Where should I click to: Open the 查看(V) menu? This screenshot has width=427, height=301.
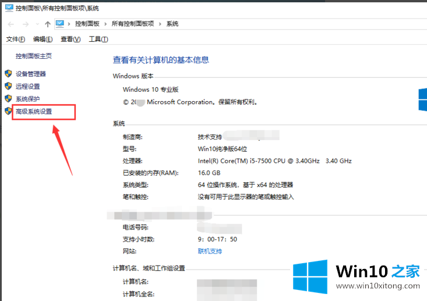coord(70,40)
